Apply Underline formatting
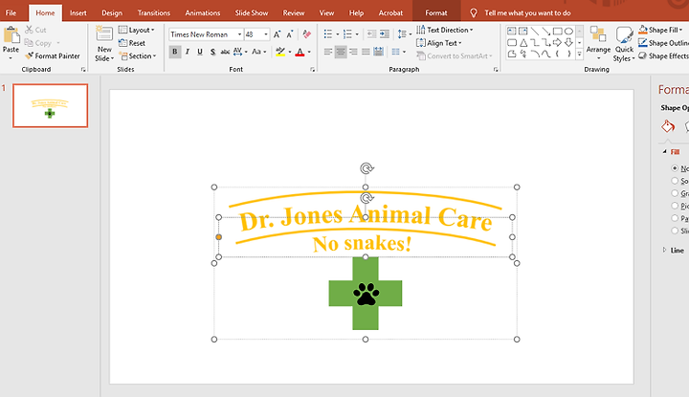The width and height of the screenshot is (689, 397). tap(200, 52)
